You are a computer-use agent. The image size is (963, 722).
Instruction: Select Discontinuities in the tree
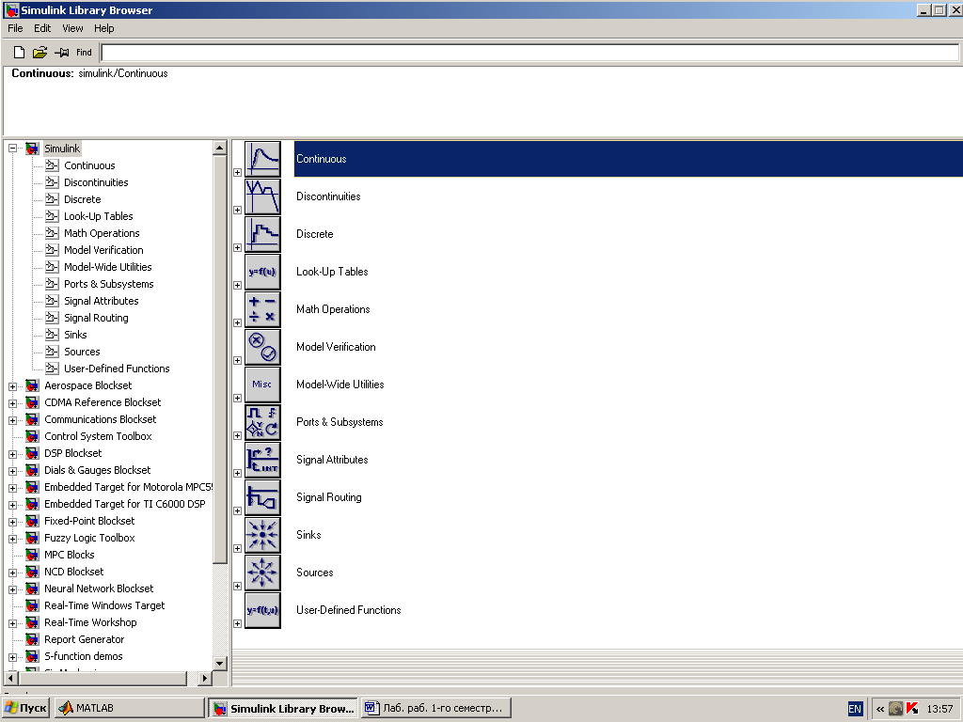point(97,182)
